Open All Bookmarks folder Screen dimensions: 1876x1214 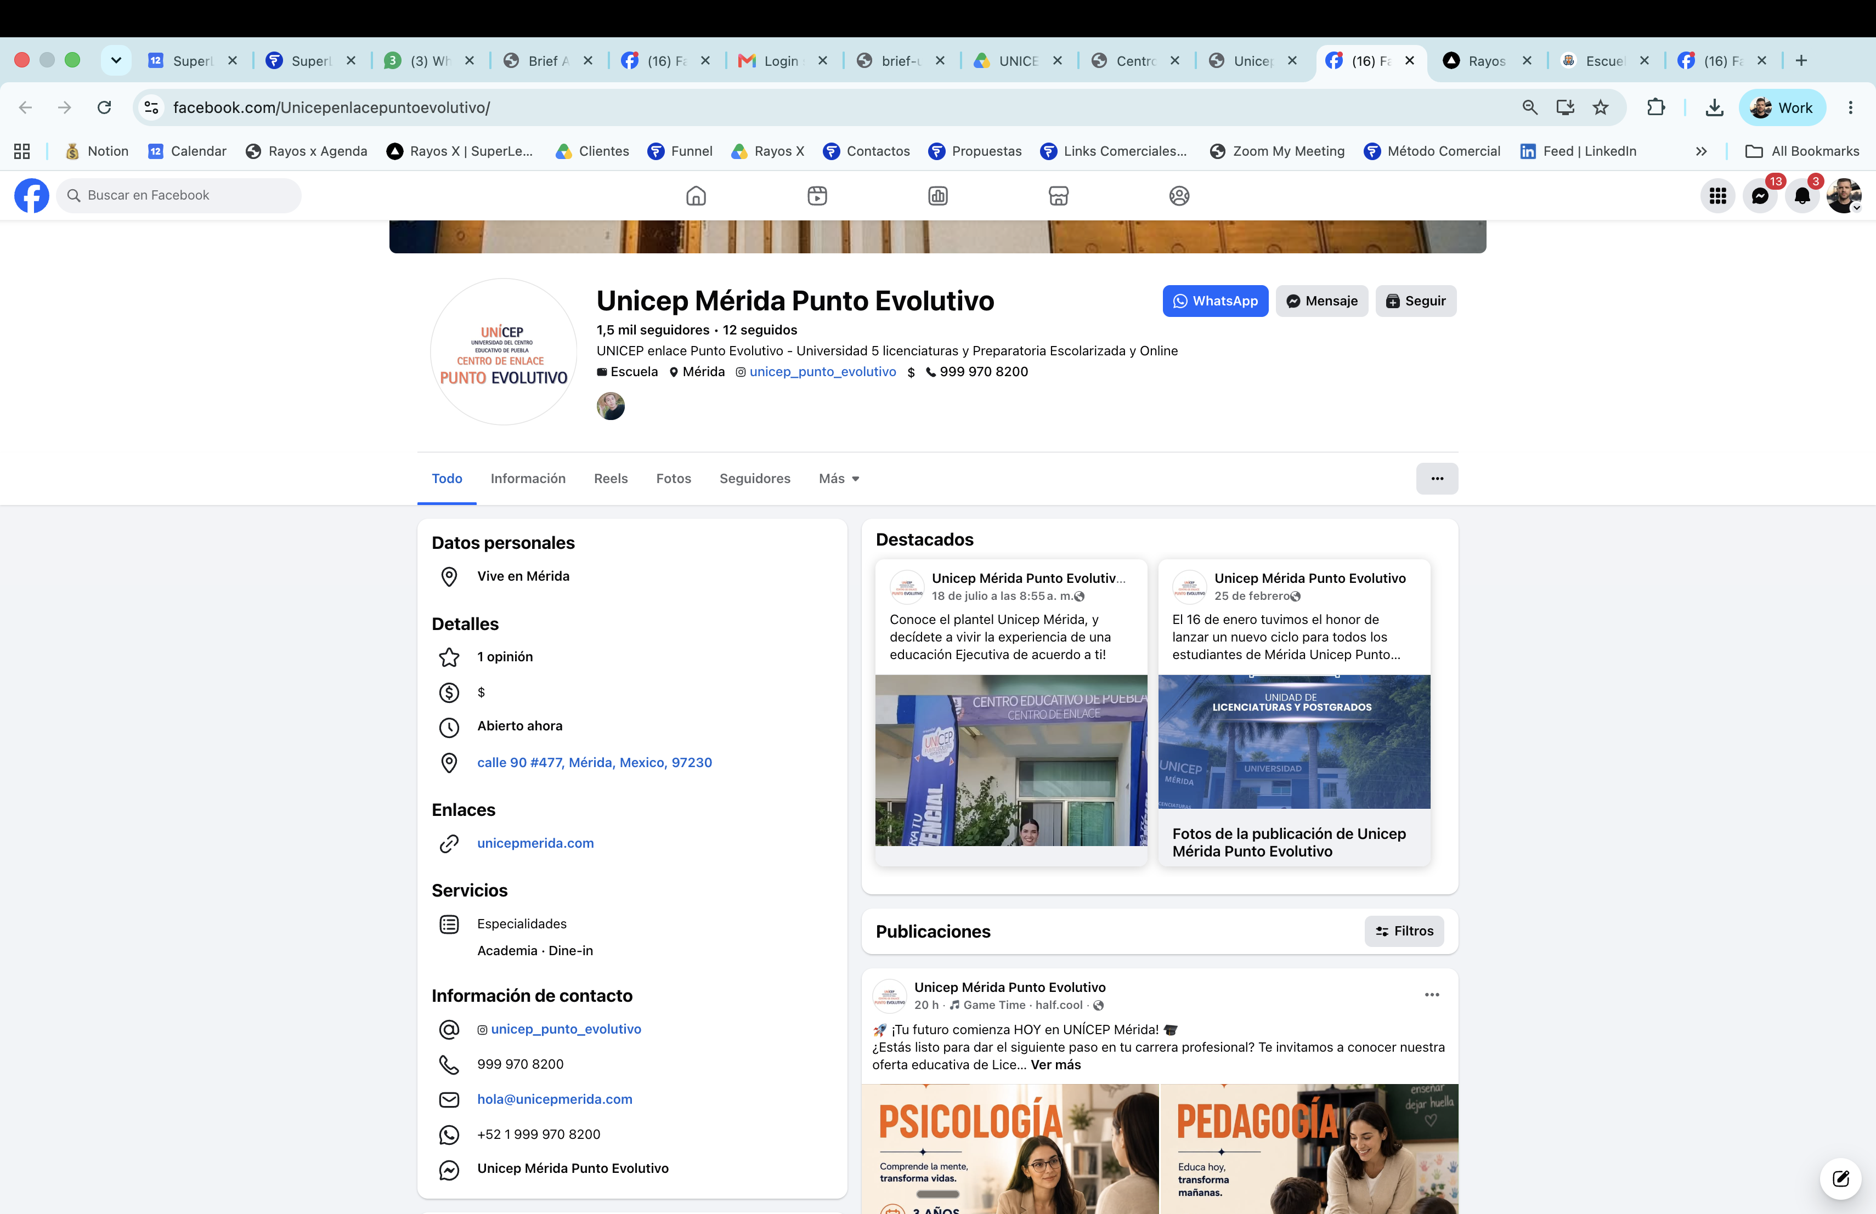tap(1802, 151)
